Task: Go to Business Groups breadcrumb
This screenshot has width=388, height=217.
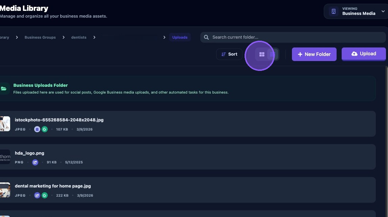Action: click(40, 37)
